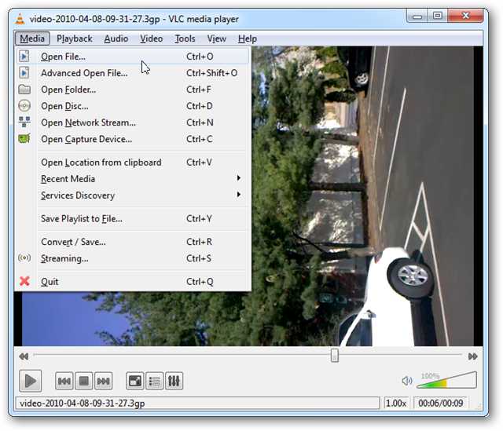This screenshot has height=431, width=503.
Task: Skip to next track button
Action: pos(103,381)
